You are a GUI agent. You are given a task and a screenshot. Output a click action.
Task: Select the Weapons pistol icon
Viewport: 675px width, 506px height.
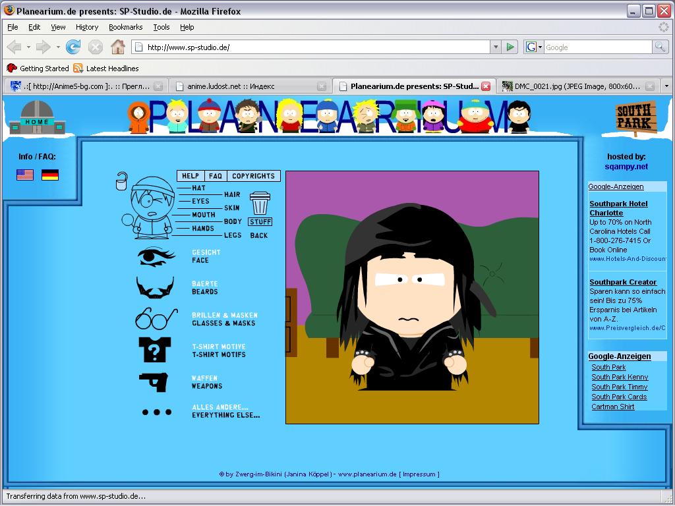click(x=153, y=382)
